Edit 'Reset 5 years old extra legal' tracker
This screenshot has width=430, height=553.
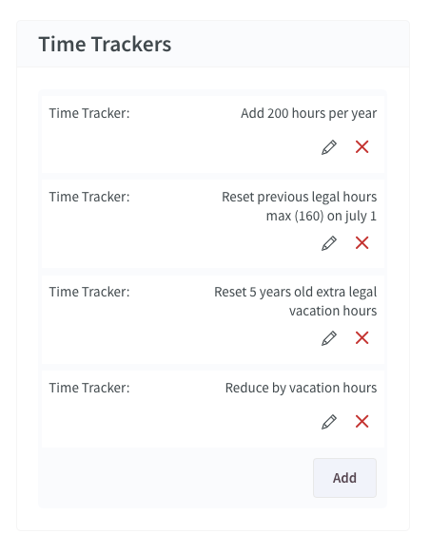tap(328, 338)
